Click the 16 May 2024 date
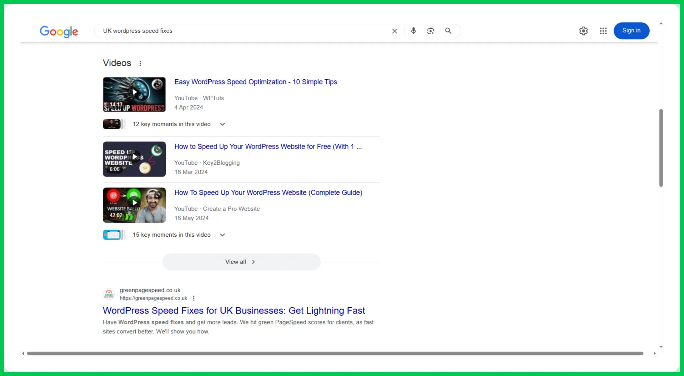 tap(191, 218)
